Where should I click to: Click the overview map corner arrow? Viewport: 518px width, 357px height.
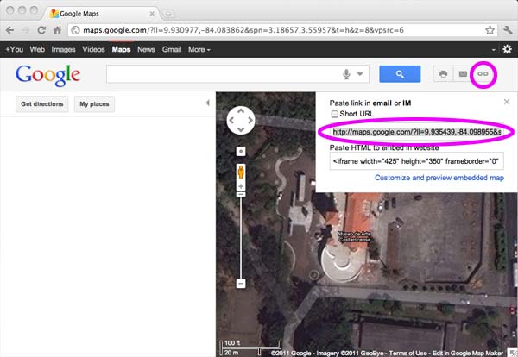[512, 352]
